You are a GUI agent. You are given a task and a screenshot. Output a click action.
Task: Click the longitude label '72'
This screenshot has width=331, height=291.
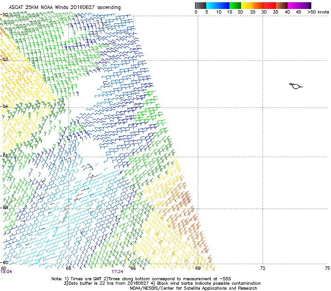(263, 268)
